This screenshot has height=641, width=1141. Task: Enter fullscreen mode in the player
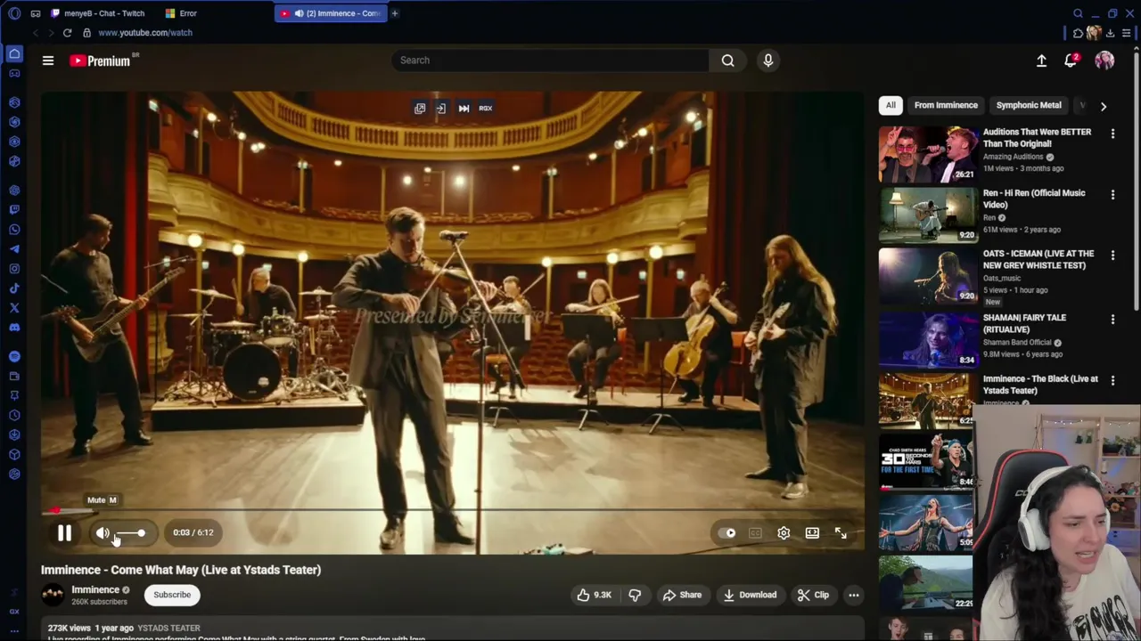click(841, 533)
